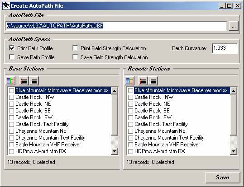Uncheck Print Path Profile

click(x=12, y=48)
